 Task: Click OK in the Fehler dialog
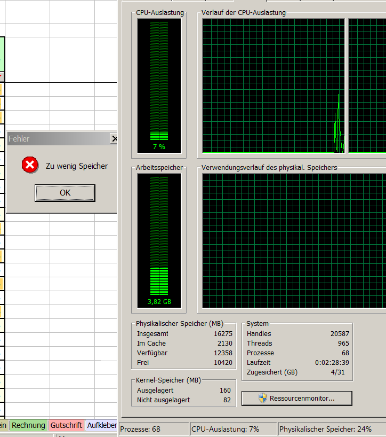point(65,193)
